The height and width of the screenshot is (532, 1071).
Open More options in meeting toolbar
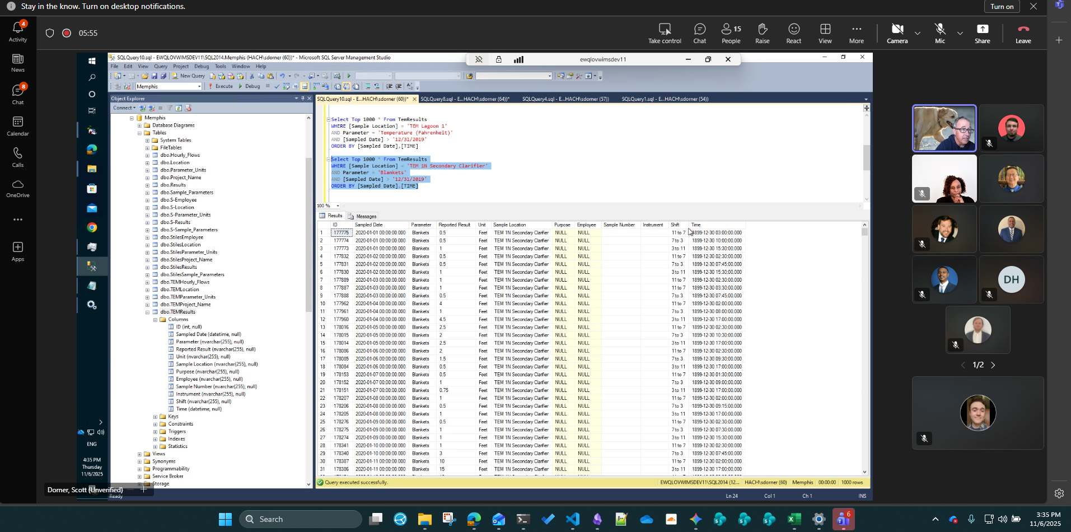856,33
